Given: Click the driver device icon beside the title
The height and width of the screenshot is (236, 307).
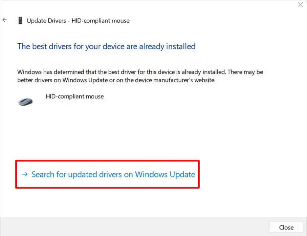Looking at the screenshot, I should coord(20,20).
